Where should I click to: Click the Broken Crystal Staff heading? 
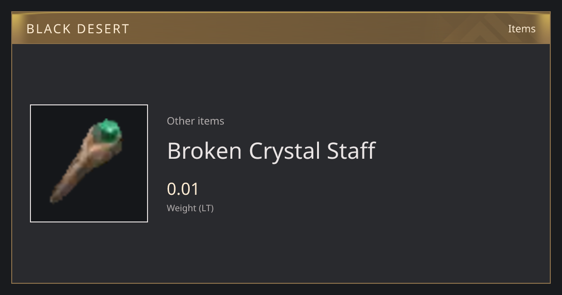(271, 151)
